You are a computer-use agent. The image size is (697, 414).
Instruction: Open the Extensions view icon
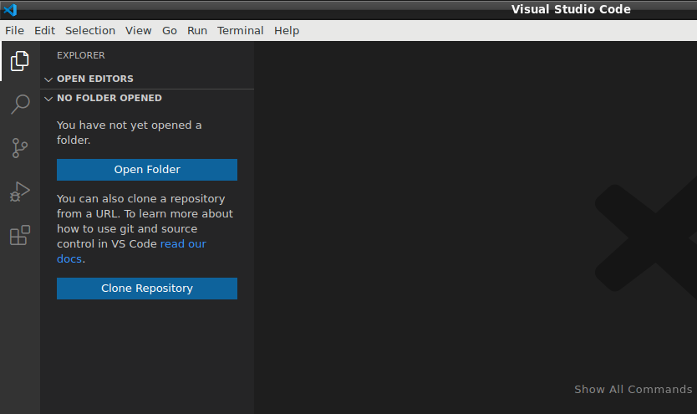pyautogui.click(x=19, y=235)
